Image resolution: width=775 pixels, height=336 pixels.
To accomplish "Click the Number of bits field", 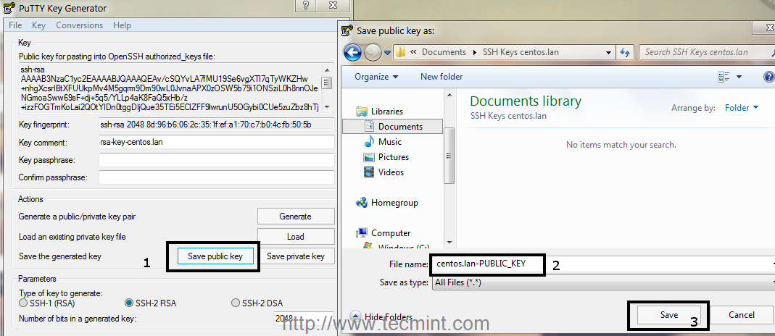I will coord(303,319).
